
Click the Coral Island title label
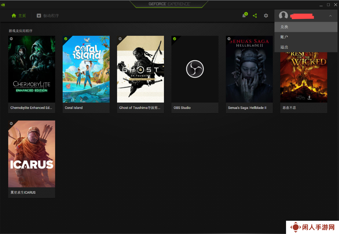pyautogui.click(x=74, y=108)
